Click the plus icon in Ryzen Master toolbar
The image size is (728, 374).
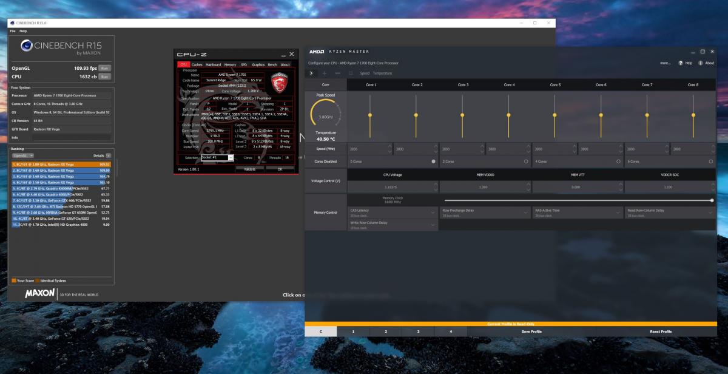[x=325, y=73]
